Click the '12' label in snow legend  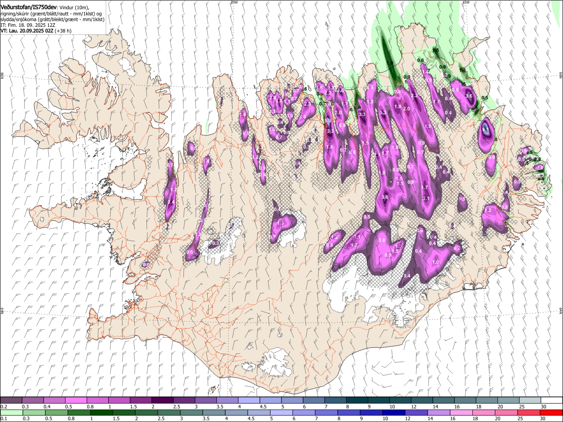pos(413,407)
